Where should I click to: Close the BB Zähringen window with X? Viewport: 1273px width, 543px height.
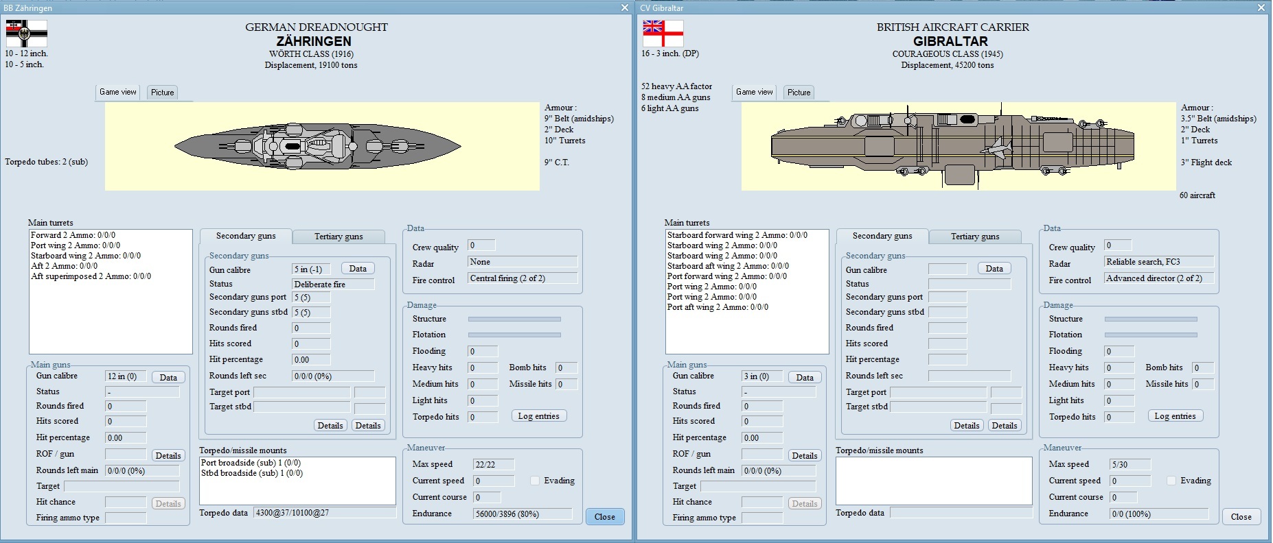coord(624,8)
